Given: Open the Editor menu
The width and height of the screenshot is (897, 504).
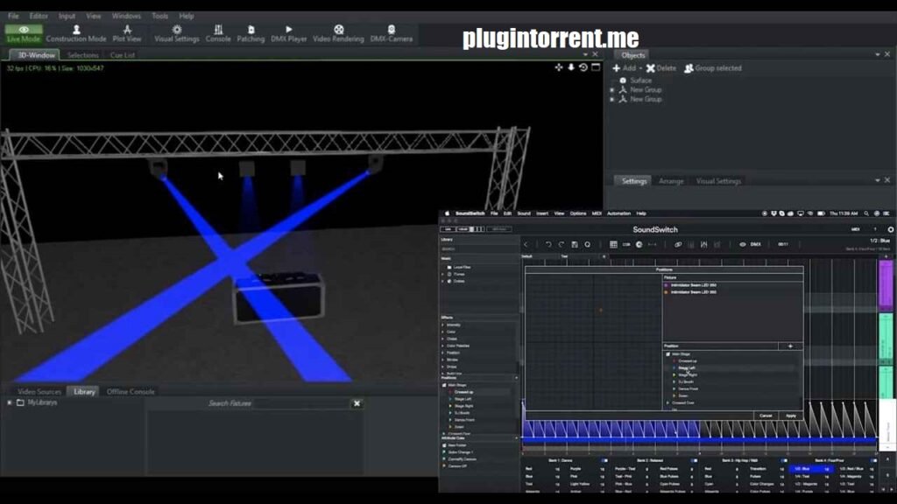Looking at the screenshot, I should pos(39,16).
